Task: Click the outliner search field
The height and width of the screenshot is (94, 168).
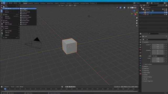Action: (x=153, y=5)
